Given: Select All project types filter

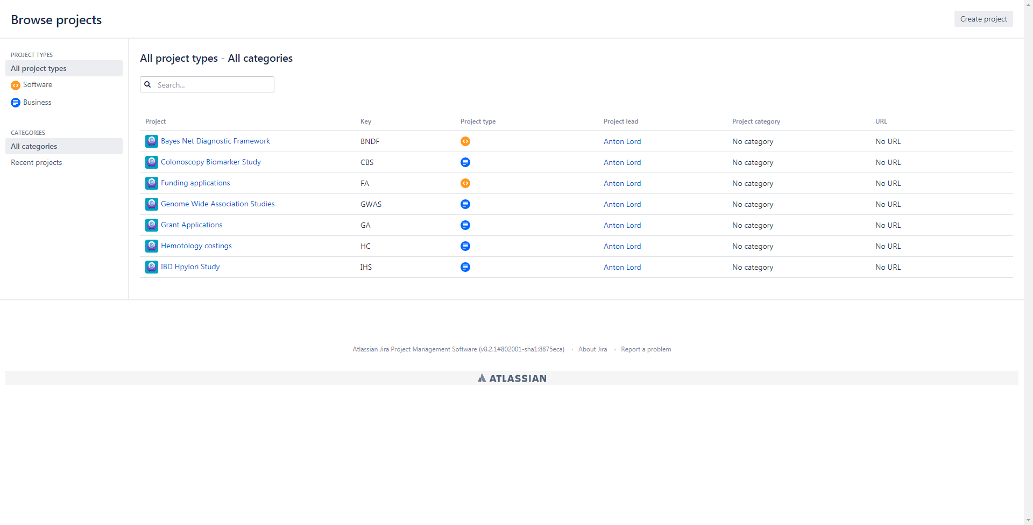Looking at the screenshot, I should [64, 68].
